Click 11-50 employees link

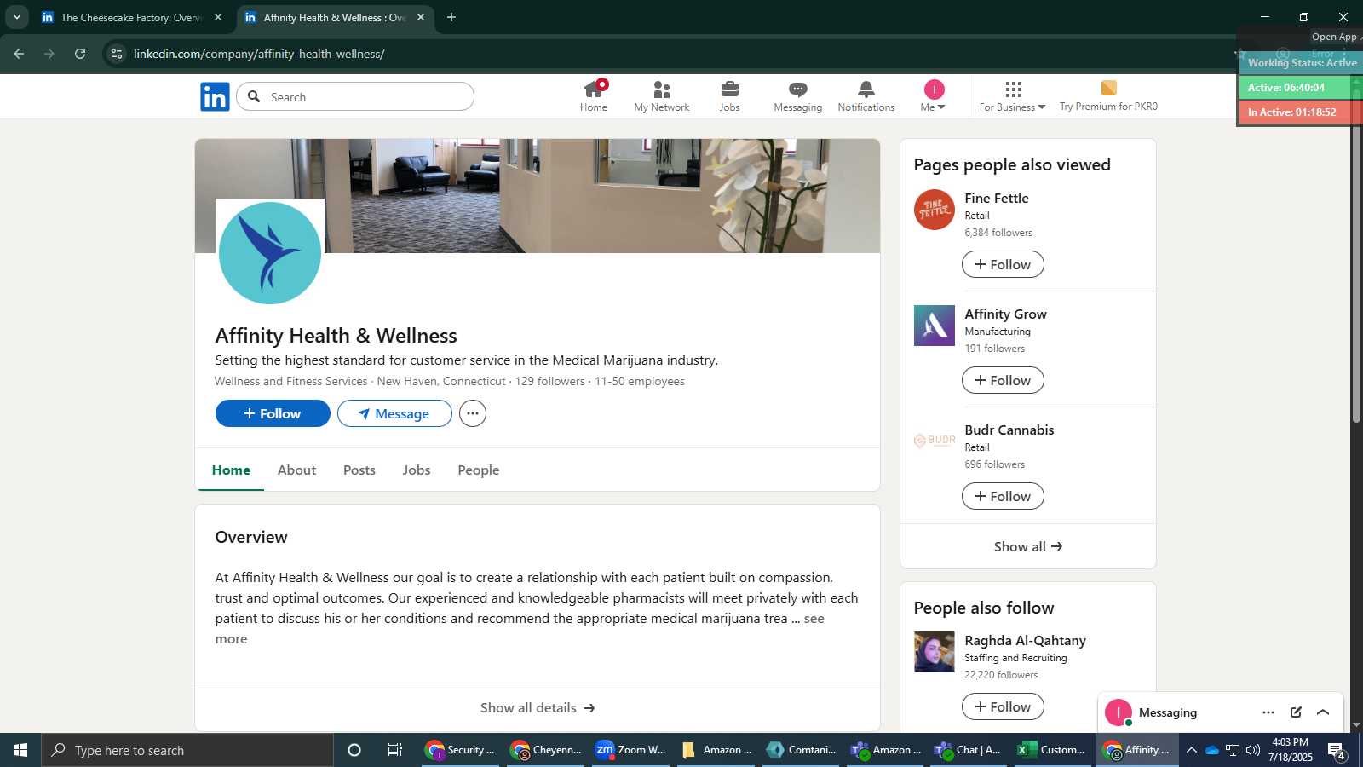point(640,381)
